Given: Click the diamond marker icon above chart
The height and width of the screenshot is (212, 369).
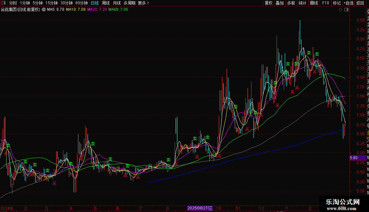Looking at the screenshot, I should tap(340, 10).
